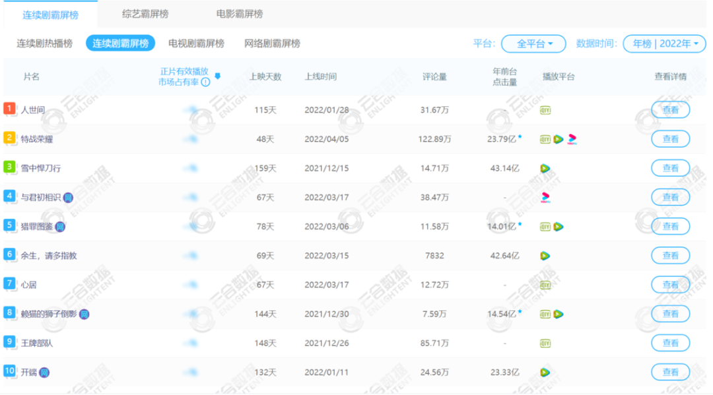Click the sort arrow on 正片有效播放 column

[x=217, y=76]
